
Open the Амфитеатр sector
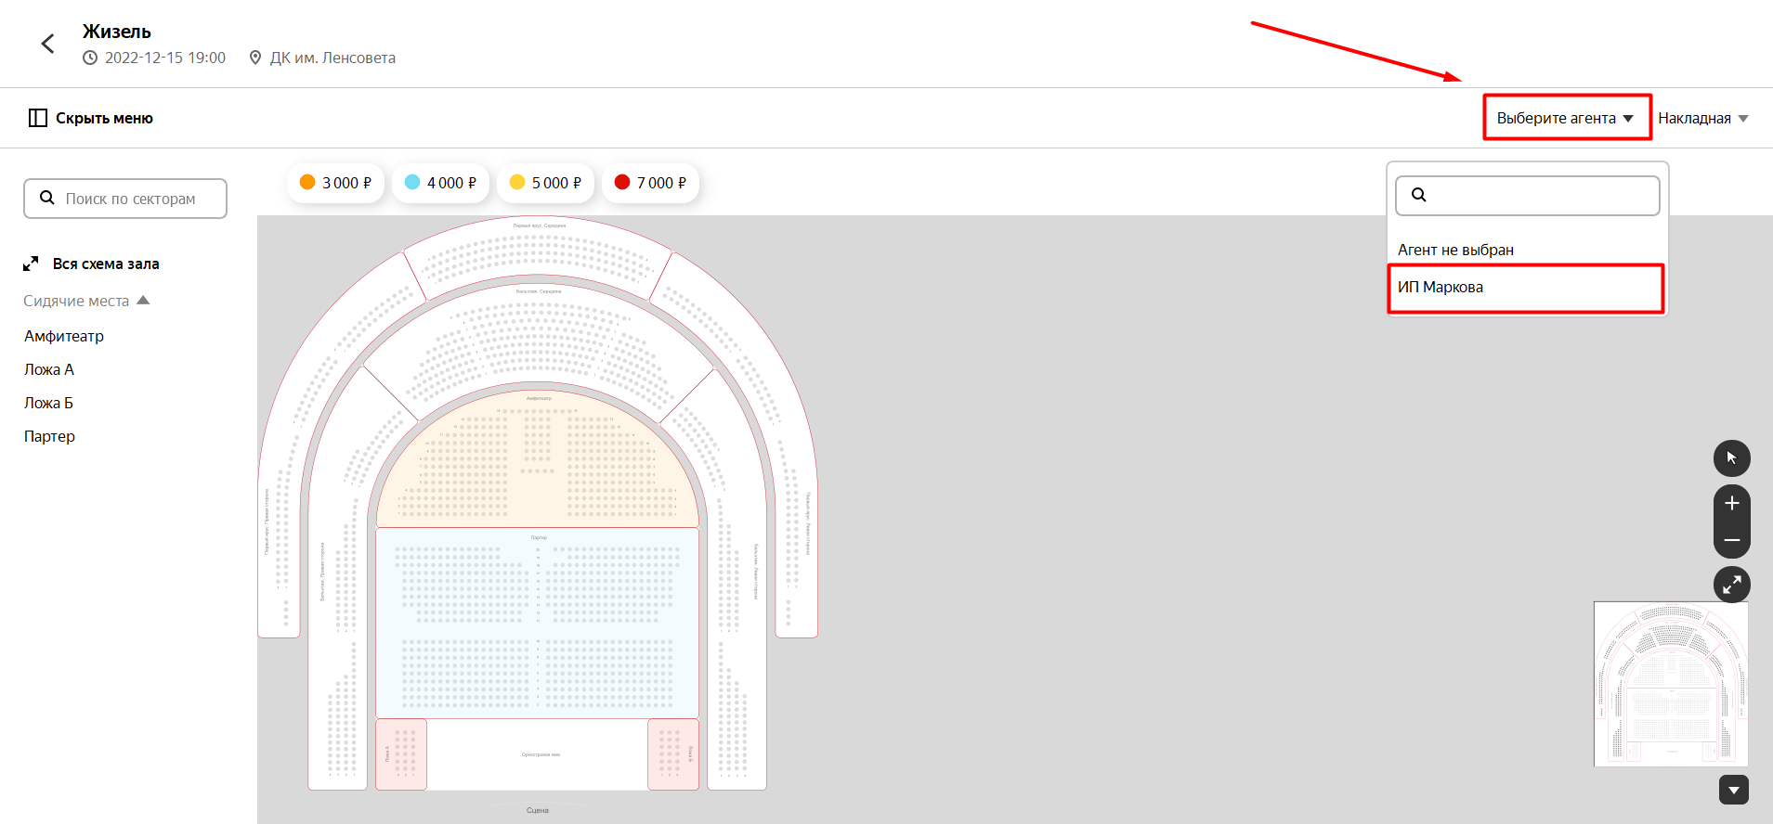64,336
